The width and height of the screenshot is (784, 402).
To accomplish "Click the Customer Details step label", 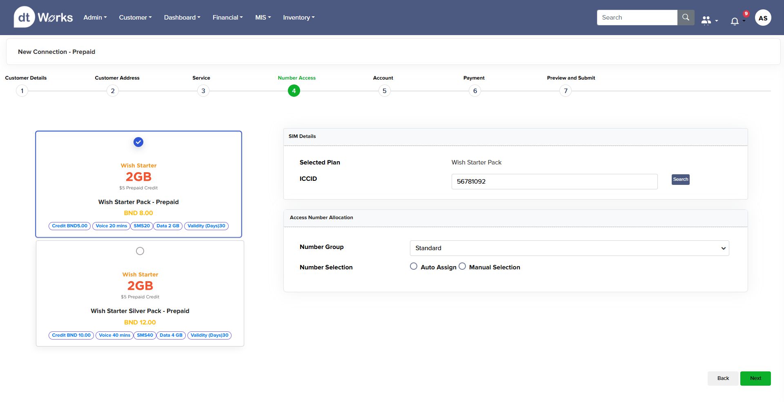I will tap(26, 78).
